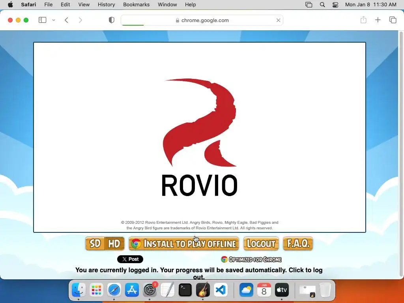This screenshot has width=404, height=303.
Task: Open Finder from the Dock
Action: (79, 290)
